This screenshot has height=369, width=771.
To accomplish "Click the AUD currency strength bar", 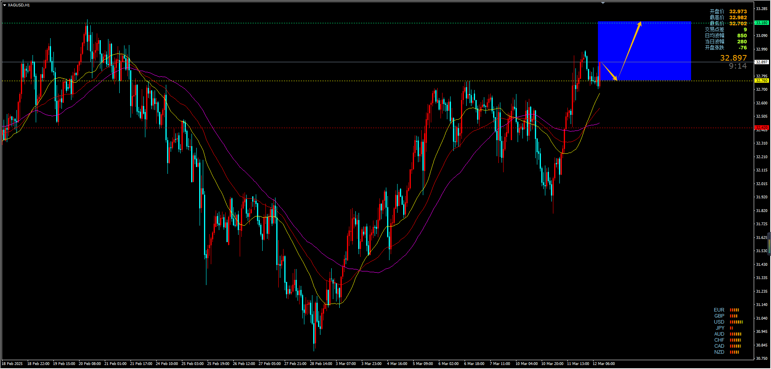I will point(735,334).
